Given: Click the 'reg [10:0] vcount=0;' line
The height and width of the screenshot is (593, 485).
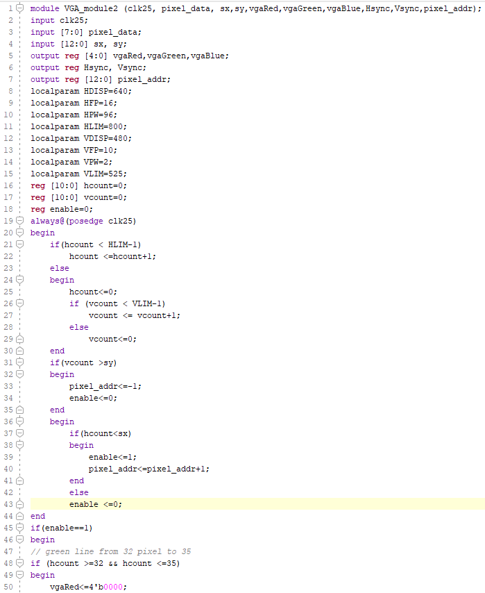Looking at the screenshot, I should pyautogui.click(x=78, y=197).
